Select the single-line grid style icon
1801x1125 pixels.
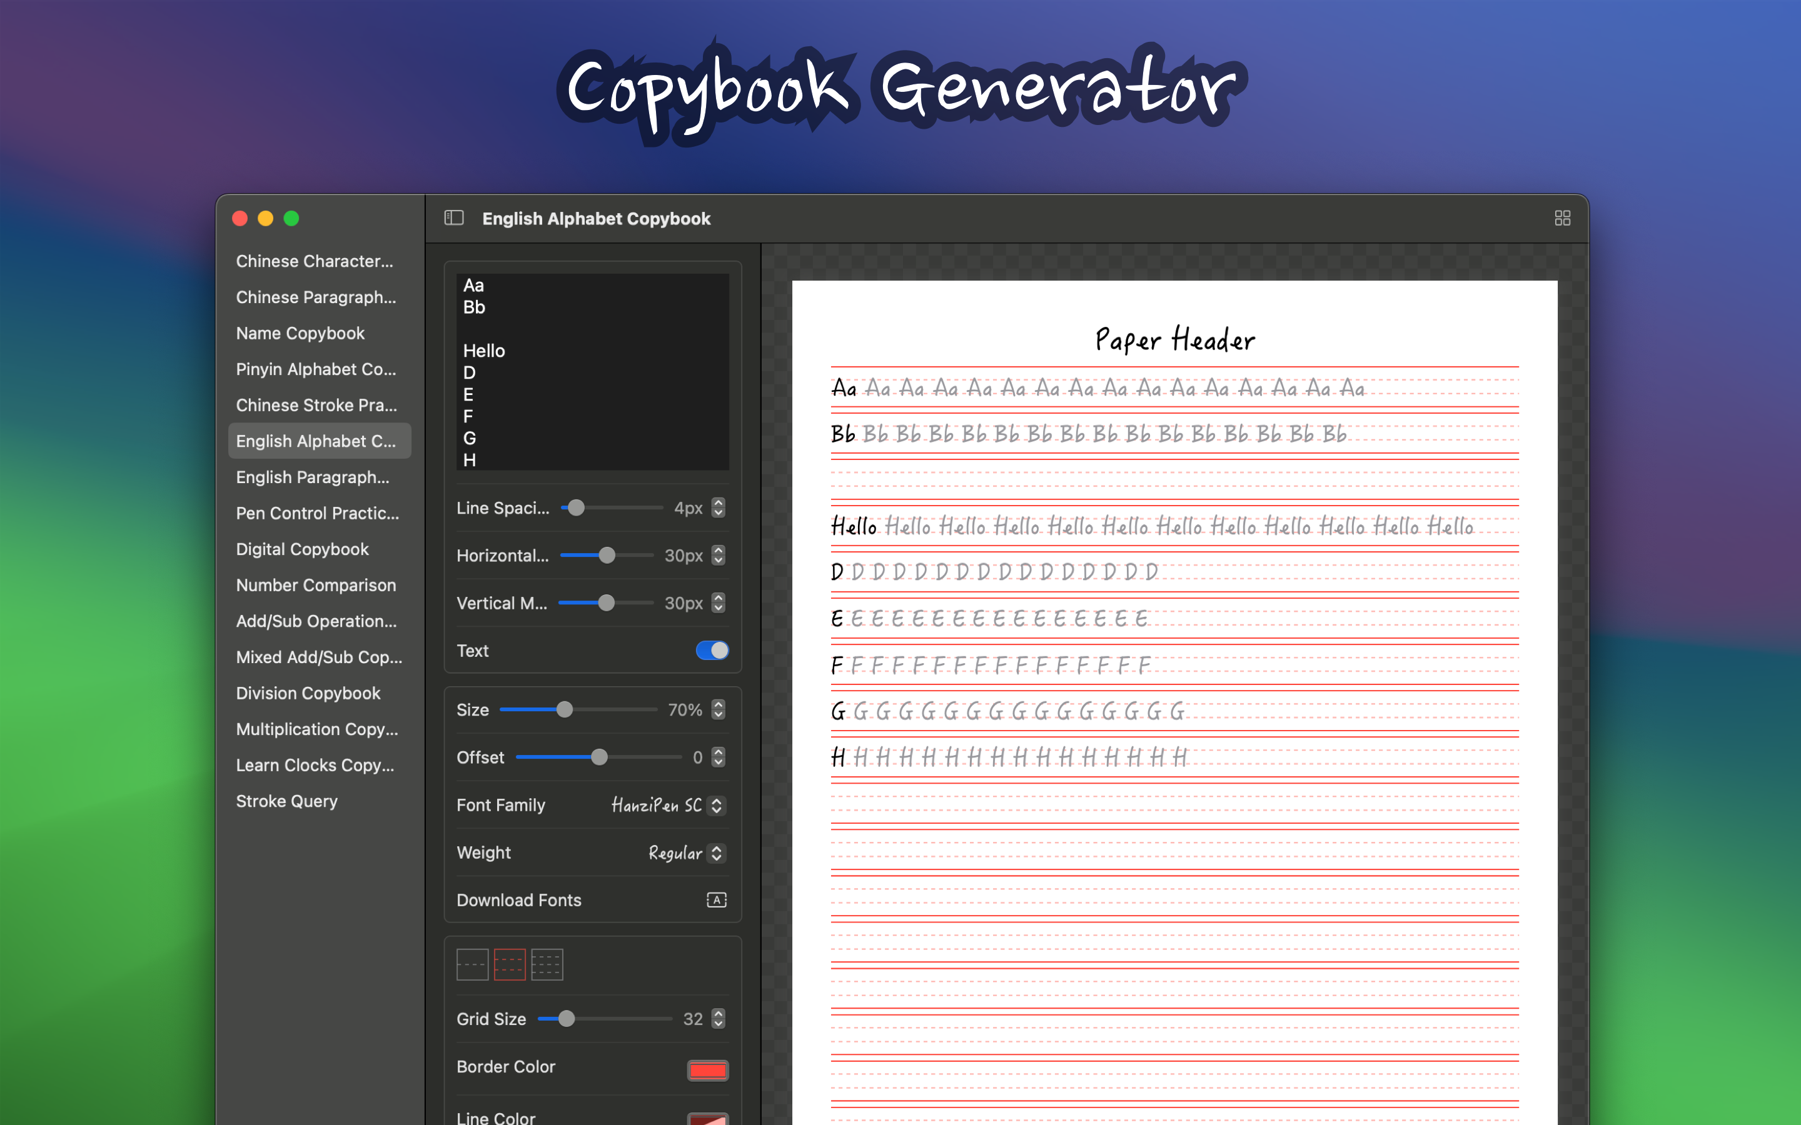pyautogui.click(x=472, y=964)
